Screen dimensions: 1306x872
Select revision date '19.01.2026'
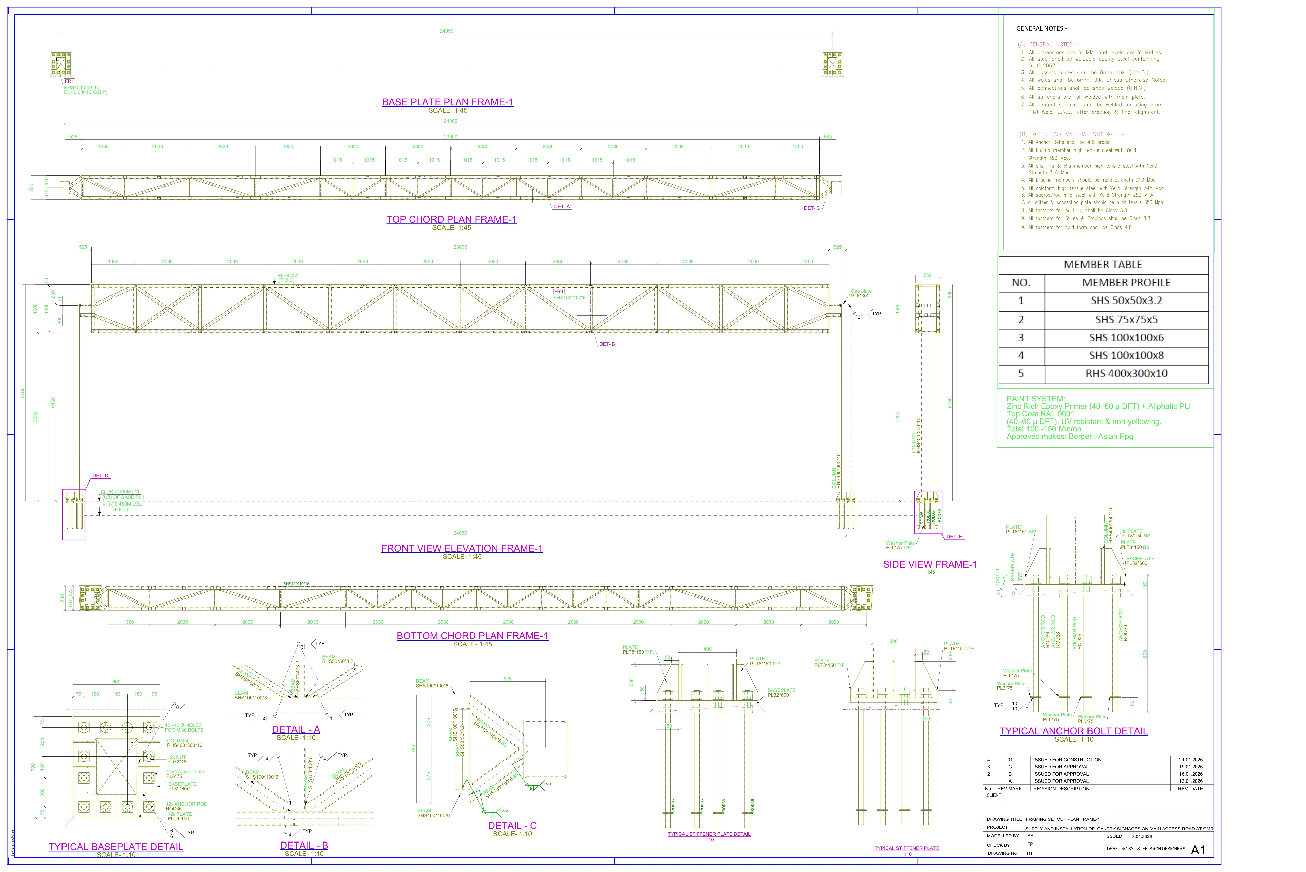tap(1190, 767)
